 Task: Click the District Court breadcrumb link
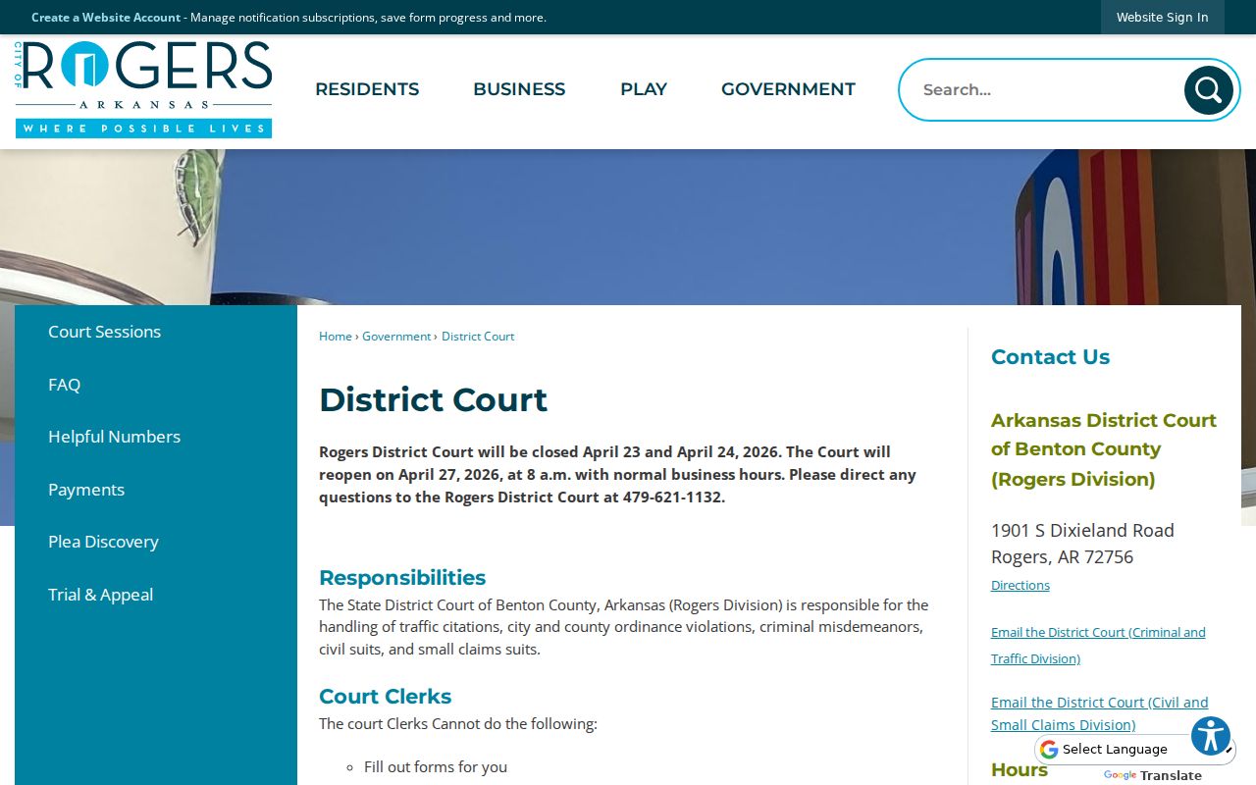pyautogui.click(x=478, y=337)
